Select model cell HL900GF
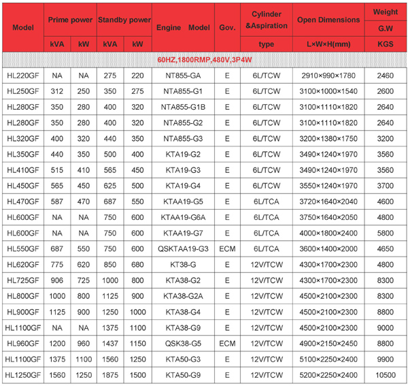The height and width of the screenshot is (386, 408). (x=23, y=312)
